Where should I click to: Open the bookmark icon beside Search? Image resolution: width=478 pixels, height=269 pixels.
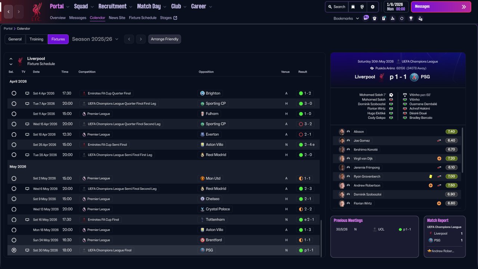(353, 7)
